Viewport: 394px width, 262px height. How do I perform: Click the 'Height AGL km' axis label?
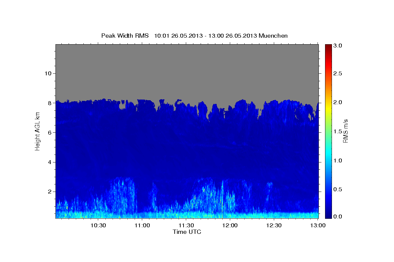(x=37, y=131)
